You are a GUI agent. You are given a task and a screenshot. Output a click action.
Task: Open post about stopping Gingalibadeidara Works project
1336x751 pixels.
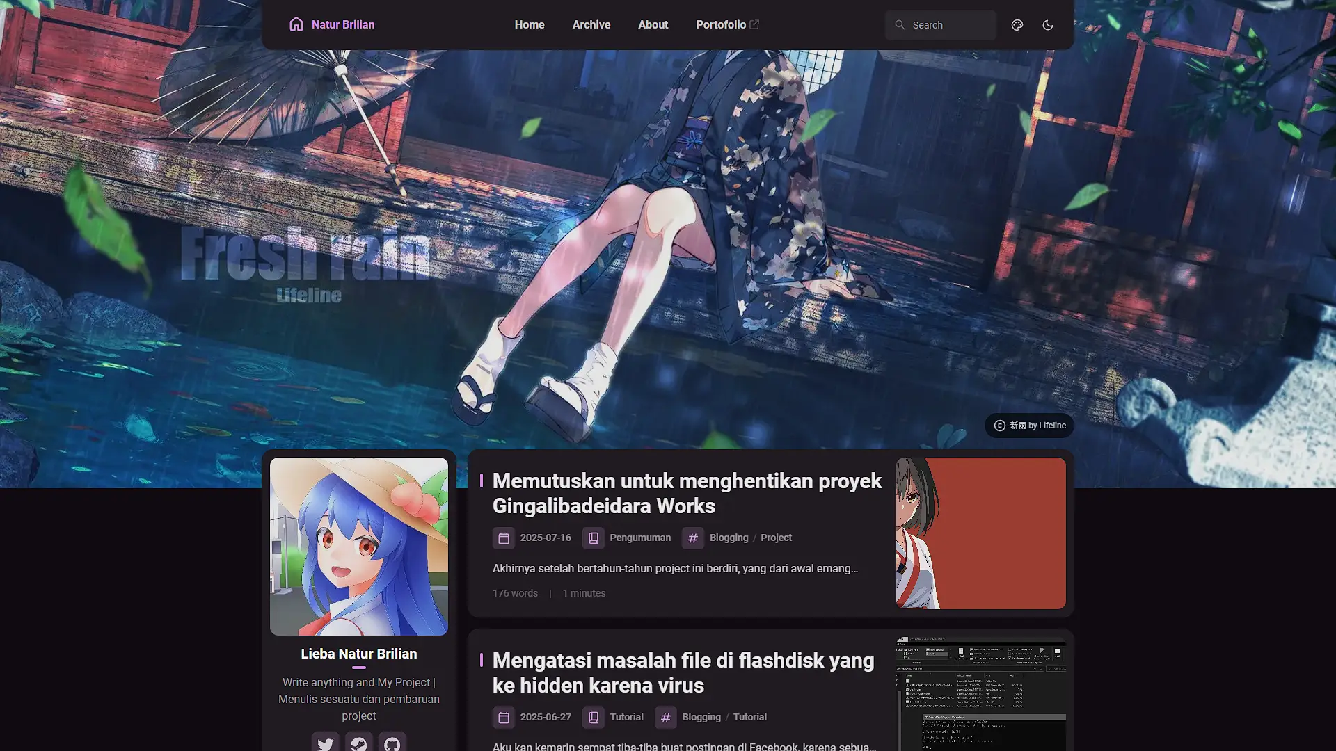(687, 494)
